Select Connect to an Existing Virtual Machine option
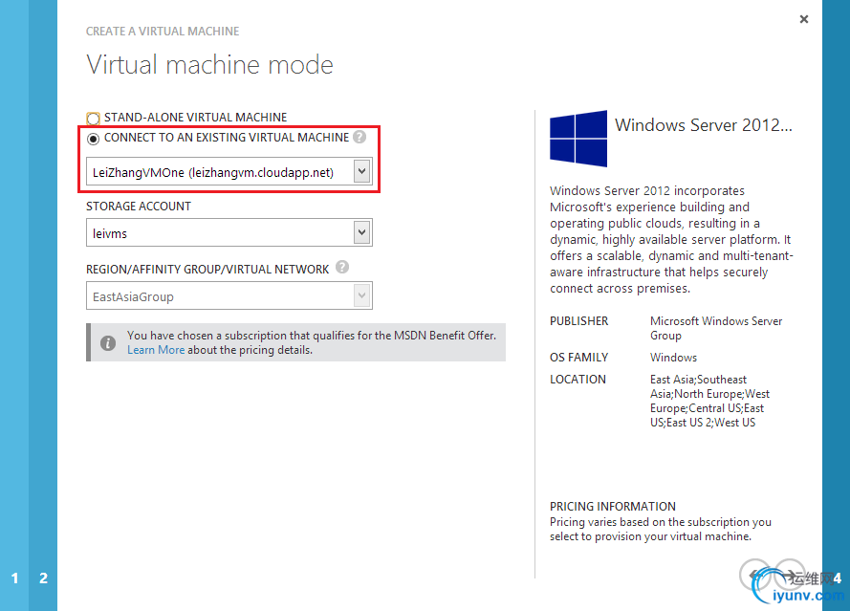This screenshot has height=611, width=850. [x=94, y=139]
